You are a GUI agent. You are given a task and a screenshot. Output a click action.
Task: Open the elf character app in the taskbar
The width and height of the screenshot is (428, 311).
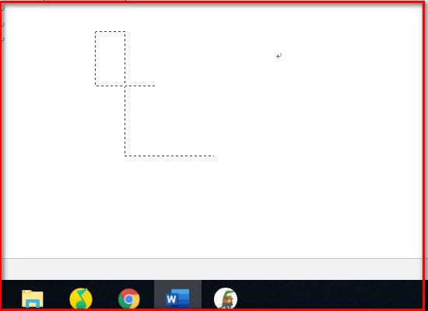[x=226, y=299]
